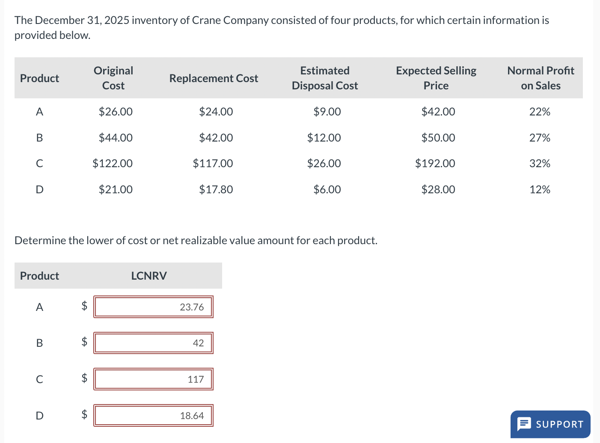Click inside the Product C answer box showing 117
The image size is (600, 443).
(x=153, y=379)
